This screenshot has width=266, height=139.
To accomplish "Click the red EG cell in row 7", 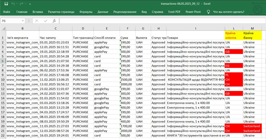I will 234,66.
